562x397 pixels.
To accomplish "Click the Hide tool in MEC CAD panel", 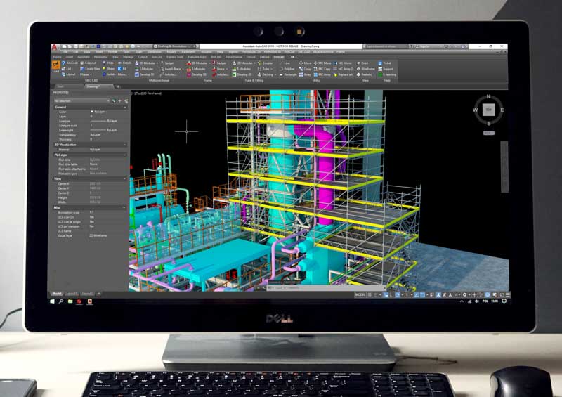I will tap(108, 63).
